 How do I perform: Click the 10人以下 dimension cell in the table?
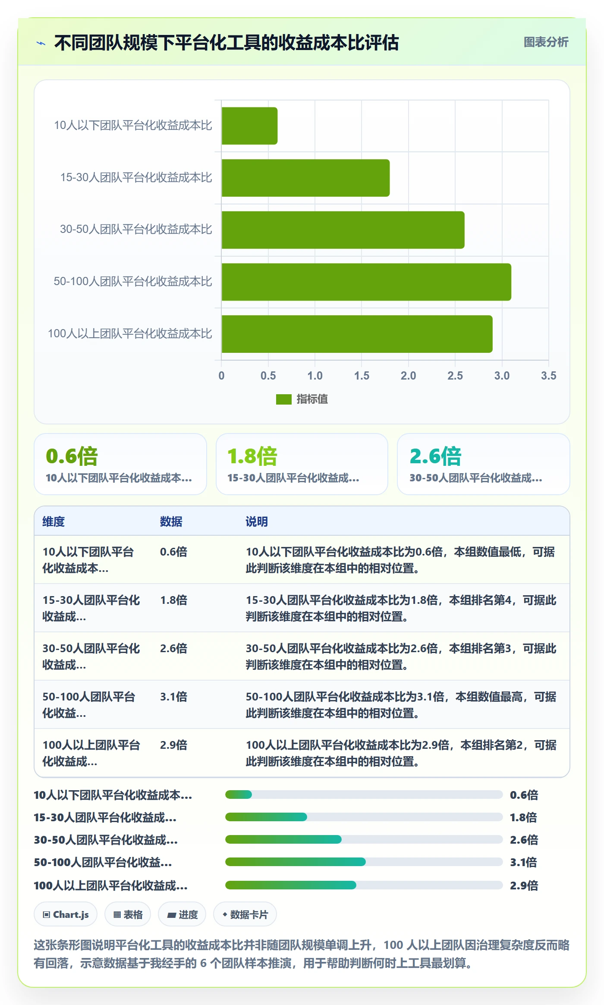[88, 560]
